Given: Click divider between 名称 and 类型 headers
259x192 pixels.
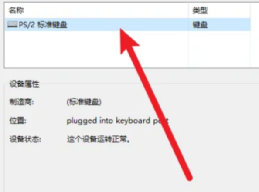Looking at the screenshot, I should coord(189,10).
